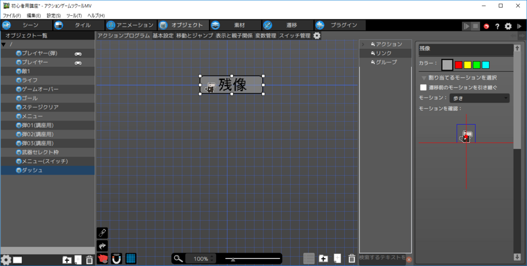Select 武器セレクト枠 object

pos(48,153)
